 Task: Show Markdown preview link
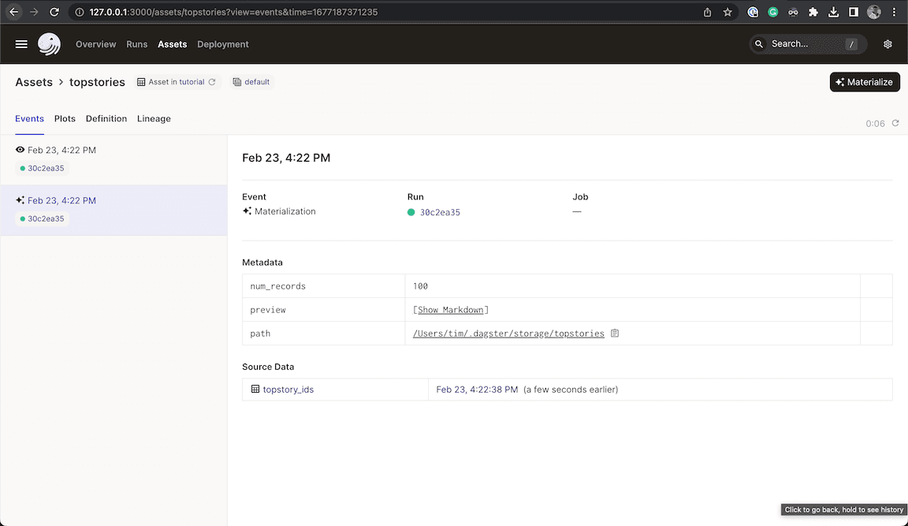pos(450,310)
